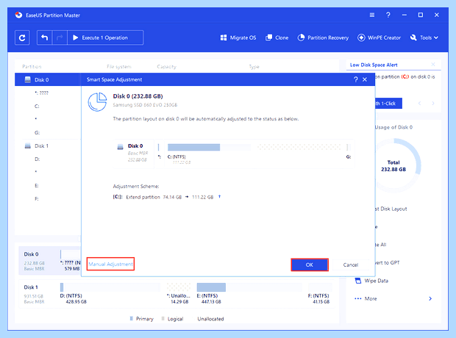Click Disk 0 label in bottom disk map

pyautogui.click(x=31, y=254)
